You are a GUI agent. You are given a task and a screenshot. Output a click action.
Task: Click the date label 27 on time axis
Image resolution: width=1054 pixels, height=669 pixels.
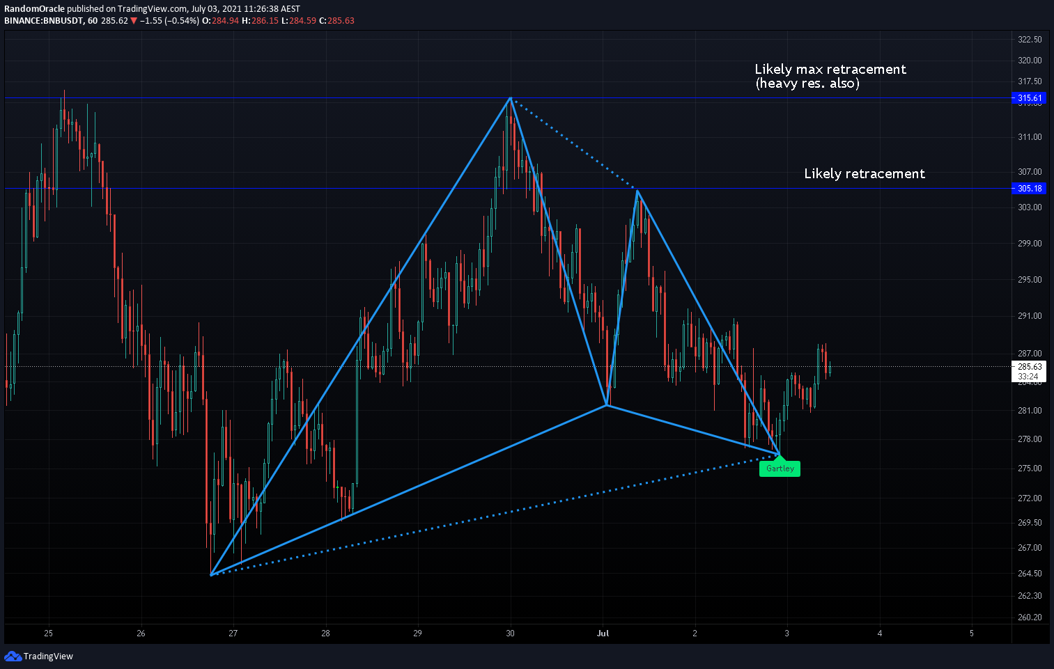point(233,633)
